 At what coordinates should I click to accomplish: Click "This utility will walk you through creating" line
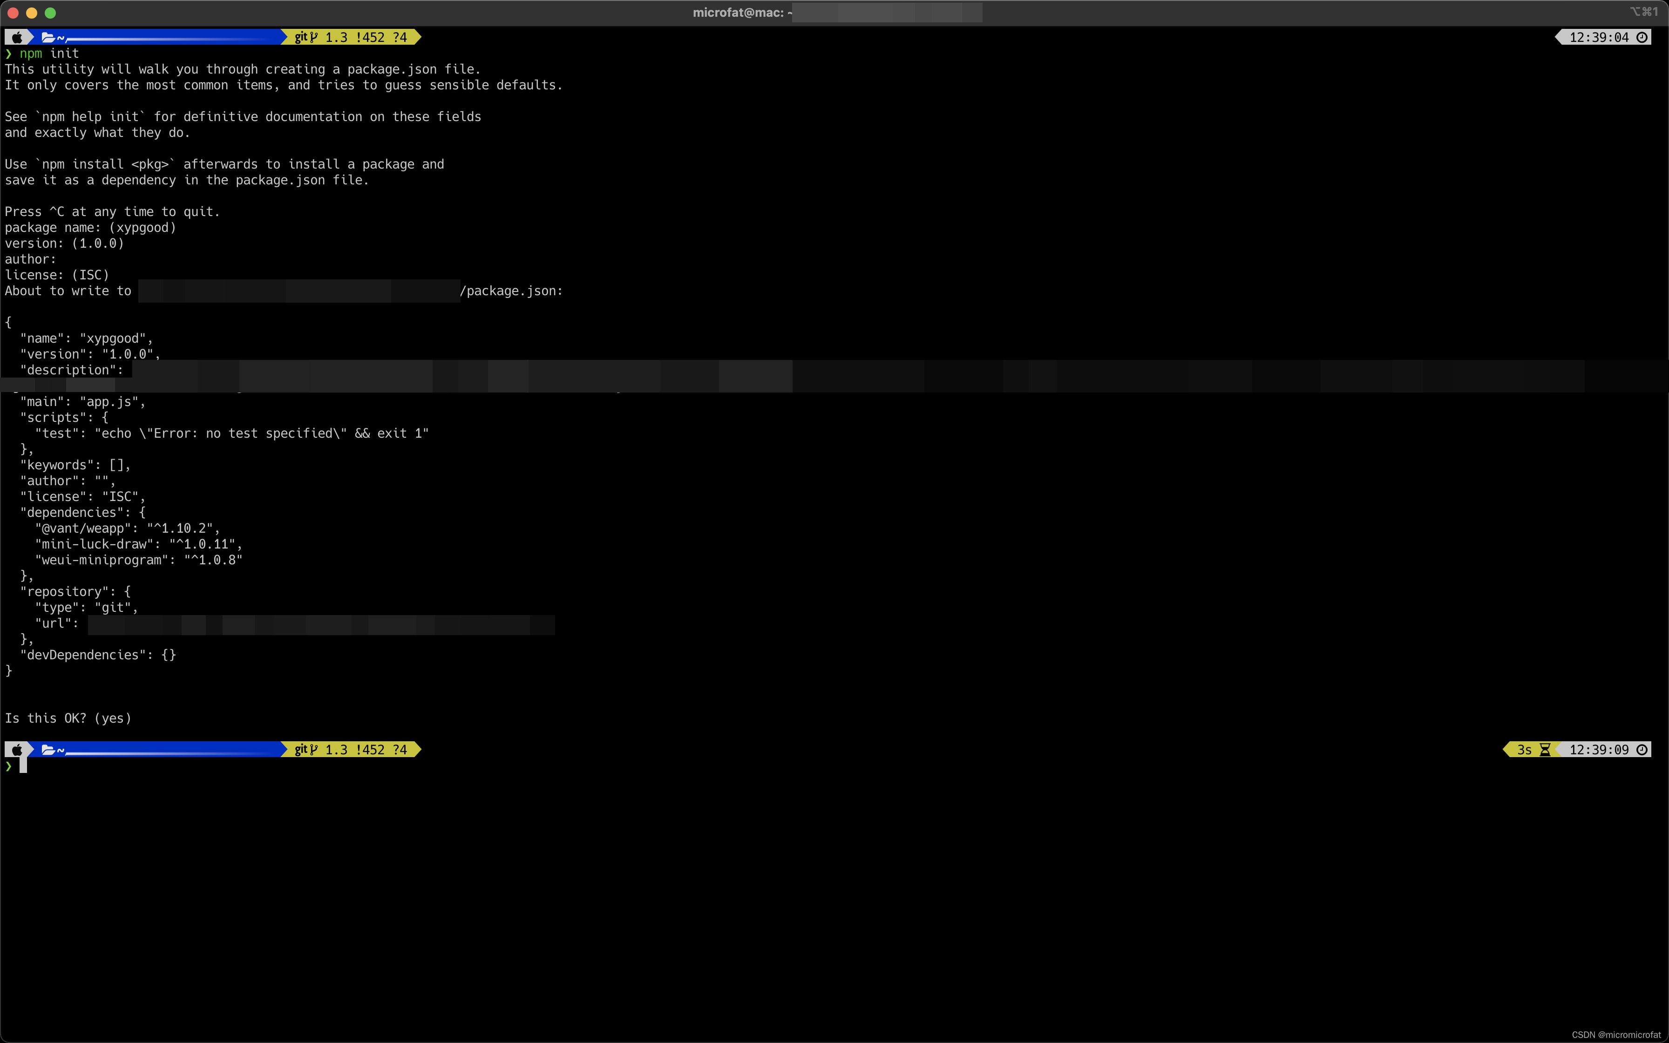tap(243, 69)
